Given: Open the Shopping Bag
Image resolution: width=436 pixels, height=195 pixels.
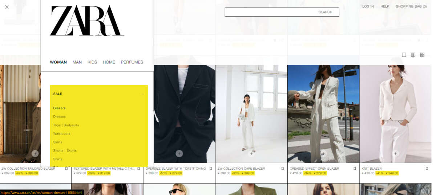Looking at the screenshot, I should [411, 7].
